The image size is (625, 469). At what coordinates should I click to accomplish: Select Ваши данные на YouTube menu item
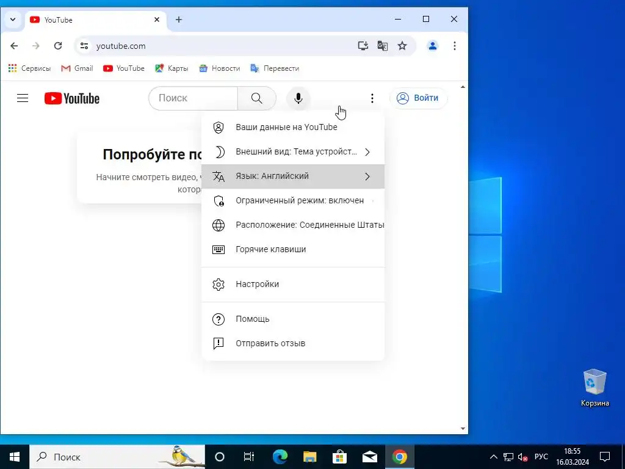point(293,127)
